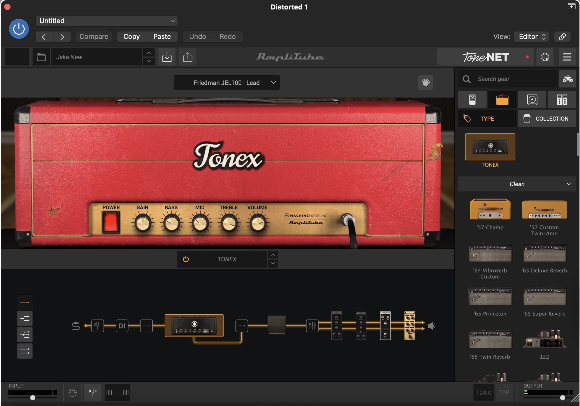Click the INPUT level slider handle
This screenshot has height=406, width=580.
[33, 398]
